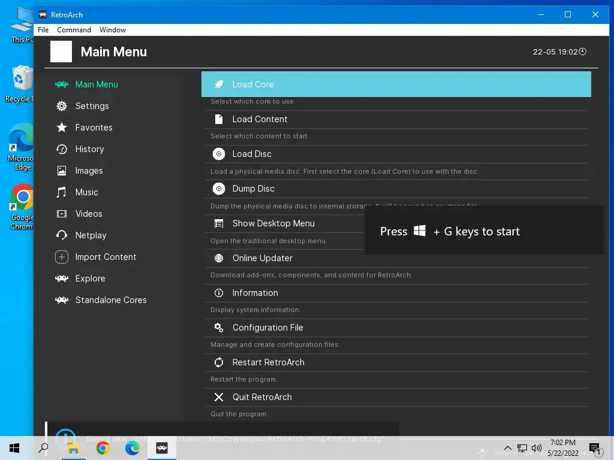
Task: Click the Load Content file icon
Action: [x=219, y=119]
